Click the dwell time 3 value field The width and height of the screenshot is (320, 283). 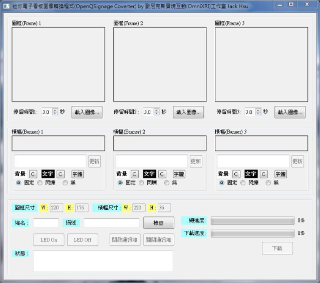coord(250,112)
